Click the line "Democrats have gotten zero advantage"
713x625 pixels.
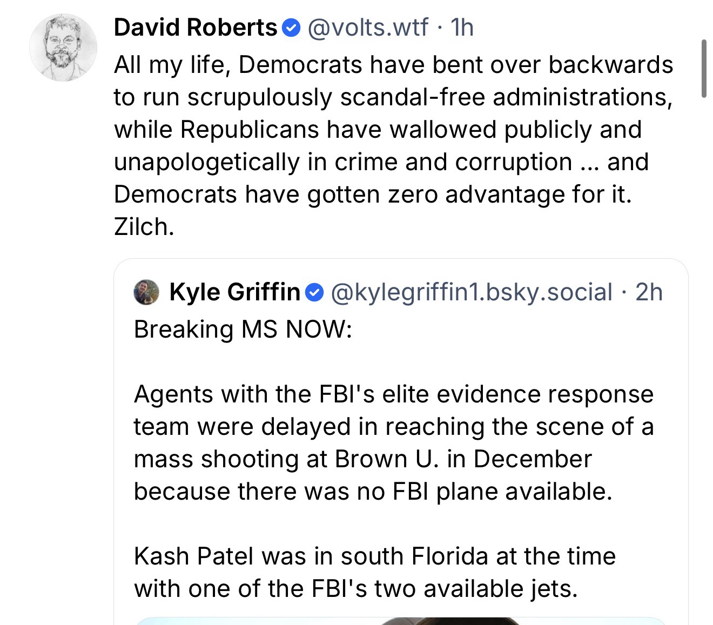click(372, 194)
